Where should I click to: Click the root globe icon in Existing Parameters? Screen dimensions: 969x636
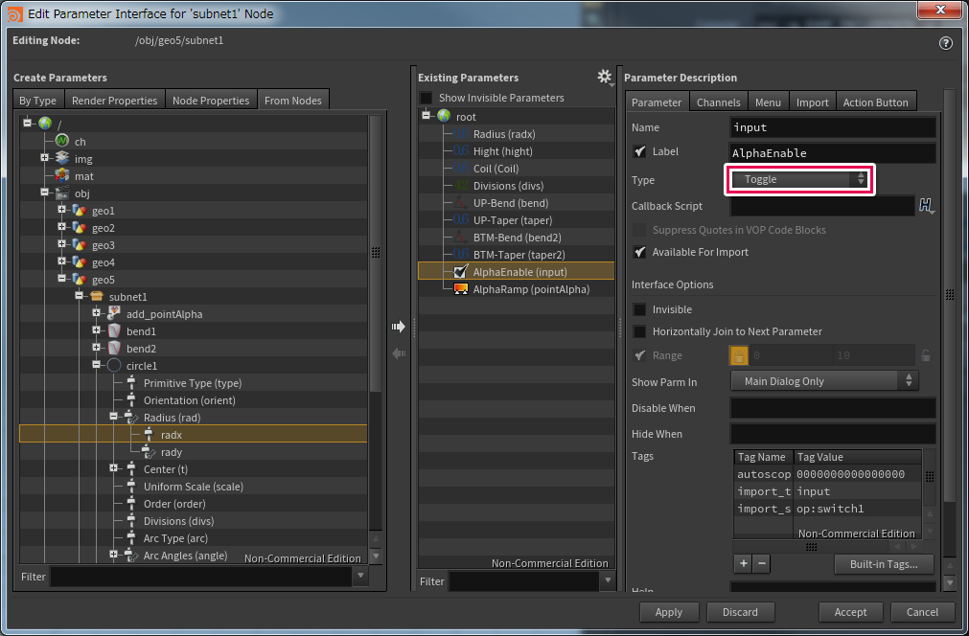click(444, 116)
